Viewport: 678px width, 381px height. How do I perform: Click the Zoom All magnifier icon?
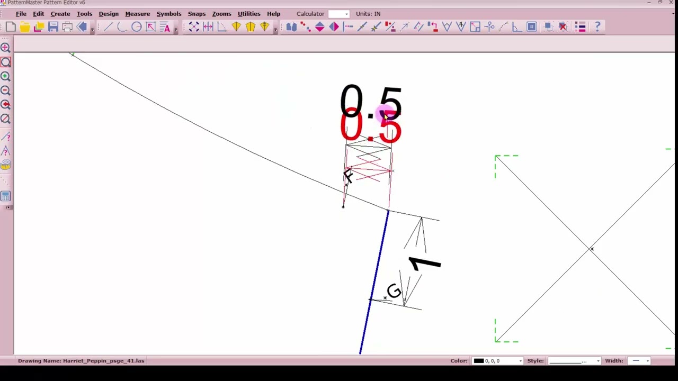pos(5,48)
